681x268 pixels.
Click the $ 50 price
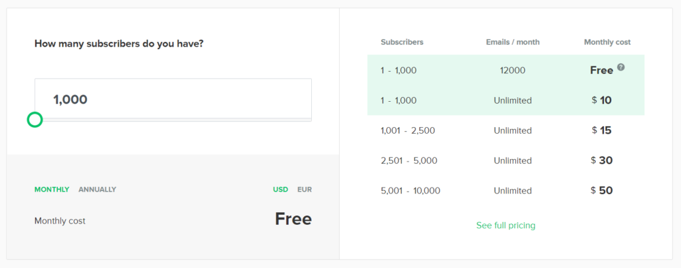[601, 190]
